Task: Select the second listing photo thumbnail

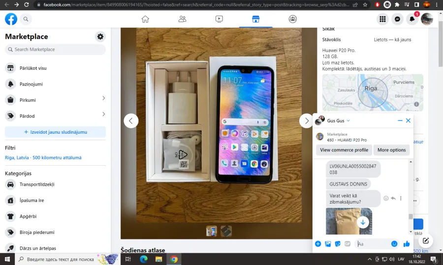Action: coord(226,231)
